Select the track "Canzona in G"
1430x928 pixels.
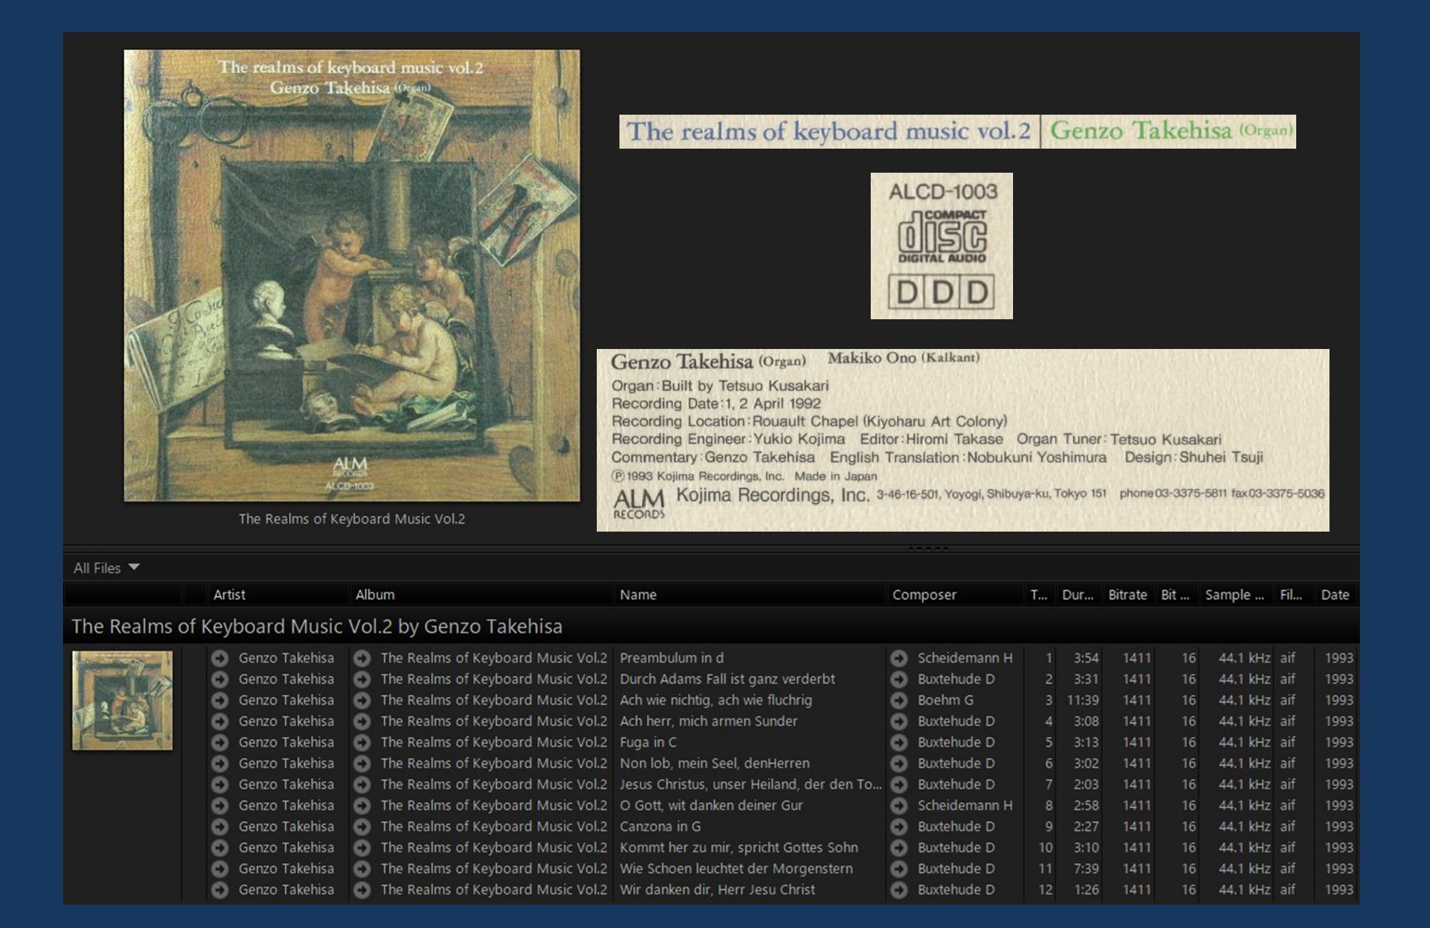[x=660, y=826]
